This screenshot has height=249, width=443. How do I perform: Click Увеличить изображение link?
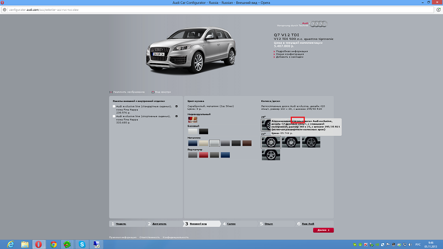(128, 92)
